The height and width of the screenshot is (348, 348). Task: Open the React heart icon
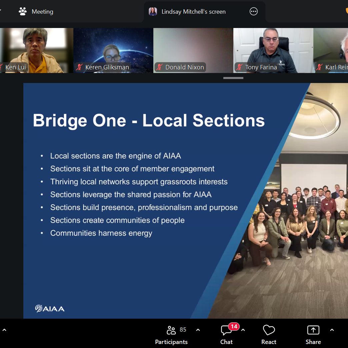pos(269,330)
